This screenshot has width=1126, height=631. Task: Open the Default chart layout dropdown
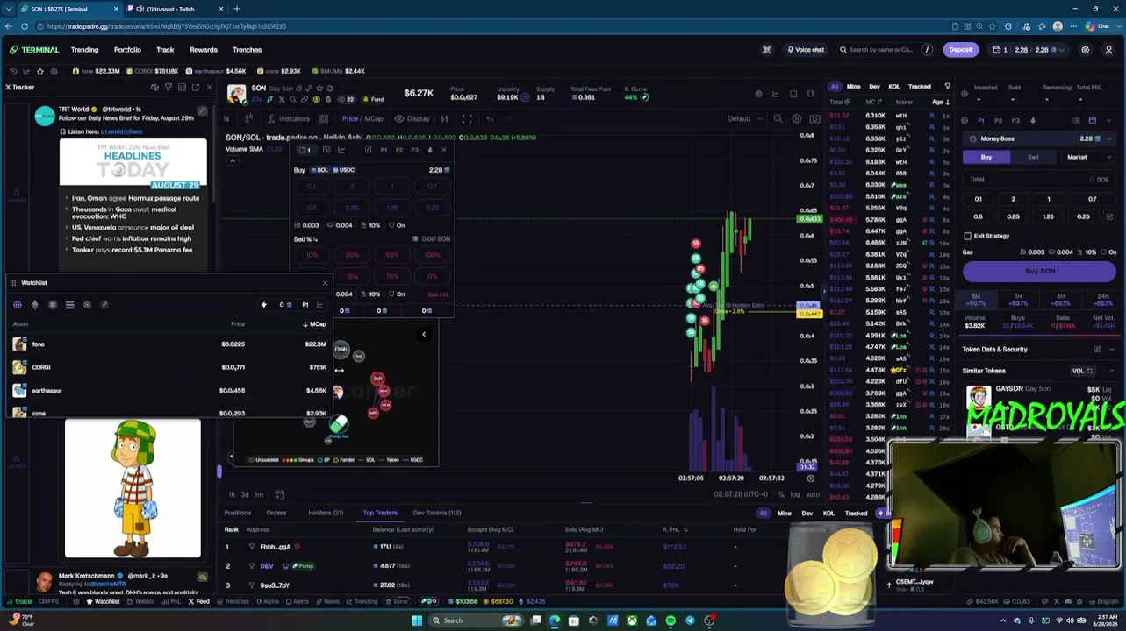pos(743,118)
